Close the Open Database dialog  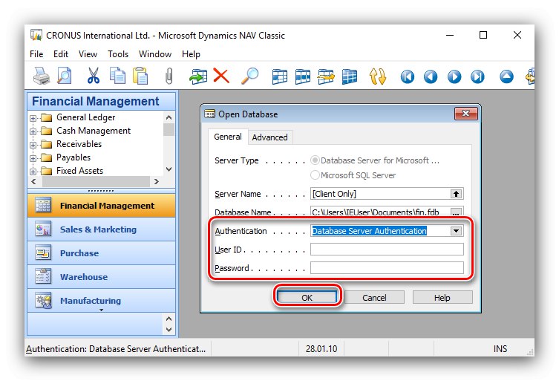coord(465,114)
